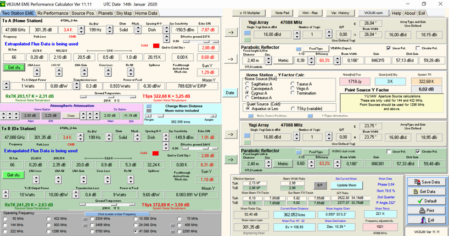Click the Print button
Image resolution: width=449 pixels, height=236 pixels.
pos(427,210)
